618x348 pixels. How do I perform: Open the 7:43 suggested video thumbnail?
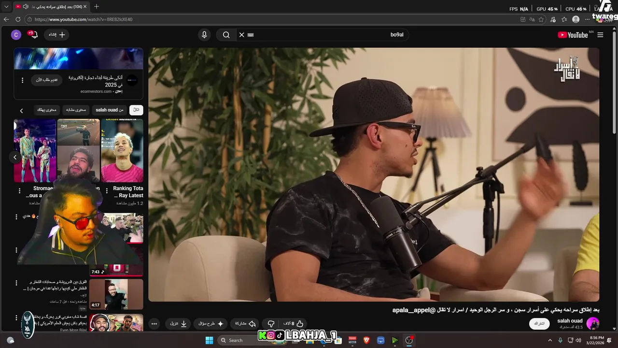pyautogui.click(x=116, y=261)
